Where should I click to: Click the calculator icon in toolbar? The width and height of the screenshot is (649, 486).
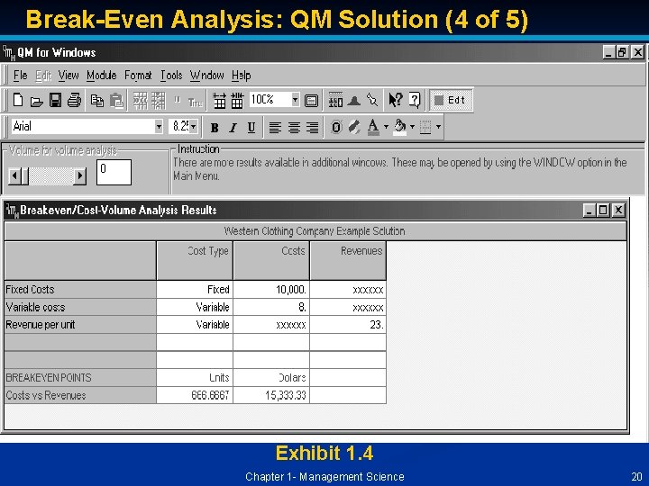(335, 100)
